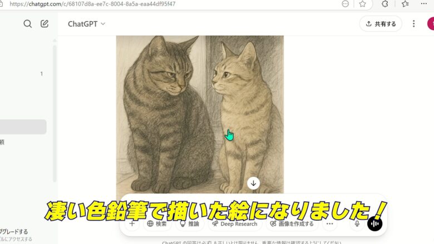The width and height of the screenshot is (434, 244).
Task: Expand the ChatGPT model dropdown
Action: pos(86,24)
